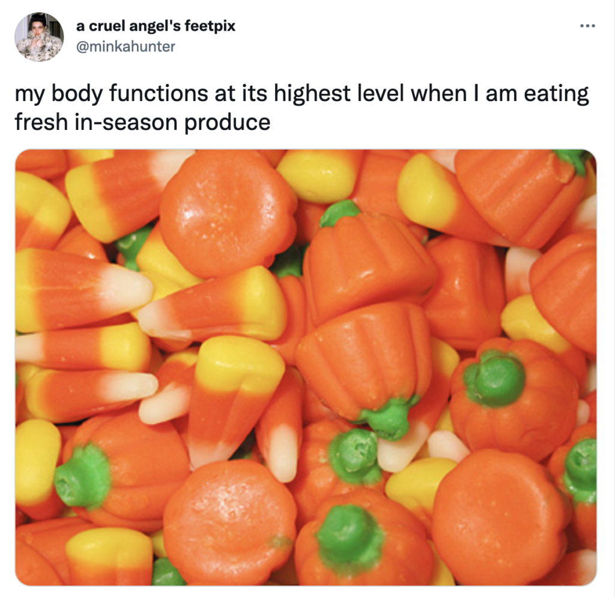This screenshot has width=615, height=597.
Task: Click the display name 'a cruel angel's feetpix'
Action: click(156, 26)
